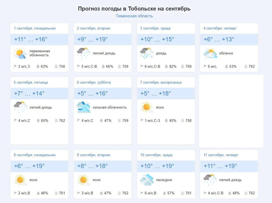The height and width of the screenshot is (203, 272).
Task: Click the pressure icon on 8 сентября card
Action: tap(56, 193)
